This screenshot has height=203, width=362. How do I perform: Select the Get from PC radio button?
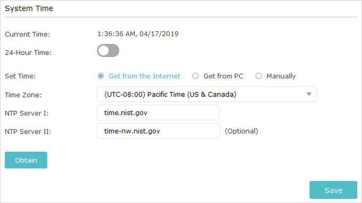(x=196, y=76)
